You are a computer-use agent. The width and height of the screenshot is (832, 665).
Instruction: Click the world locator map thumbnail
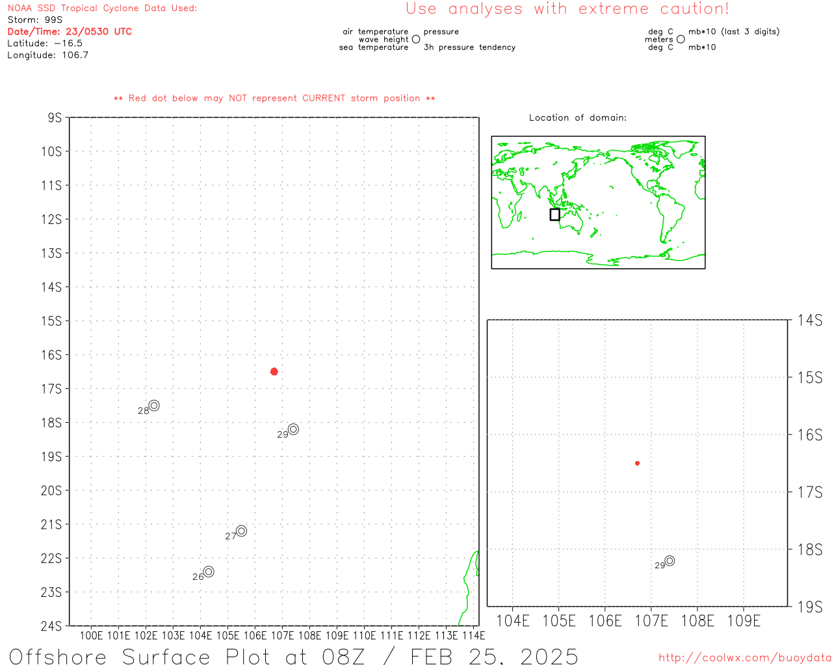598,203
